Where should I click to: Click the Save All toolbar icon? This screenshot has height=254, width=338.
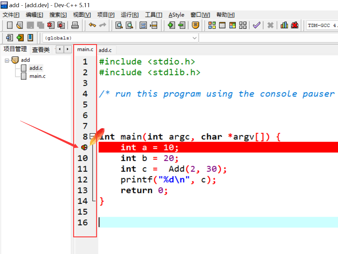click(x=40, y=25)
